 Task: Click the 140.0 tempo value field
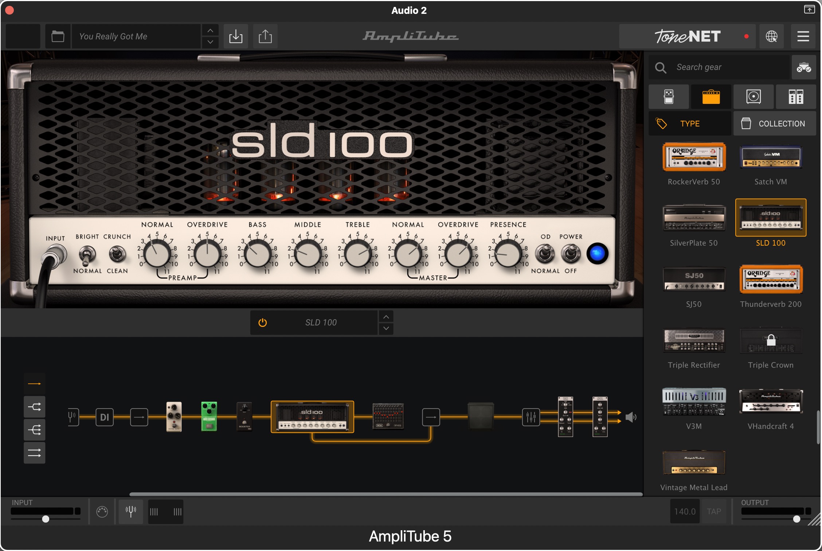(x=685, y=512)
